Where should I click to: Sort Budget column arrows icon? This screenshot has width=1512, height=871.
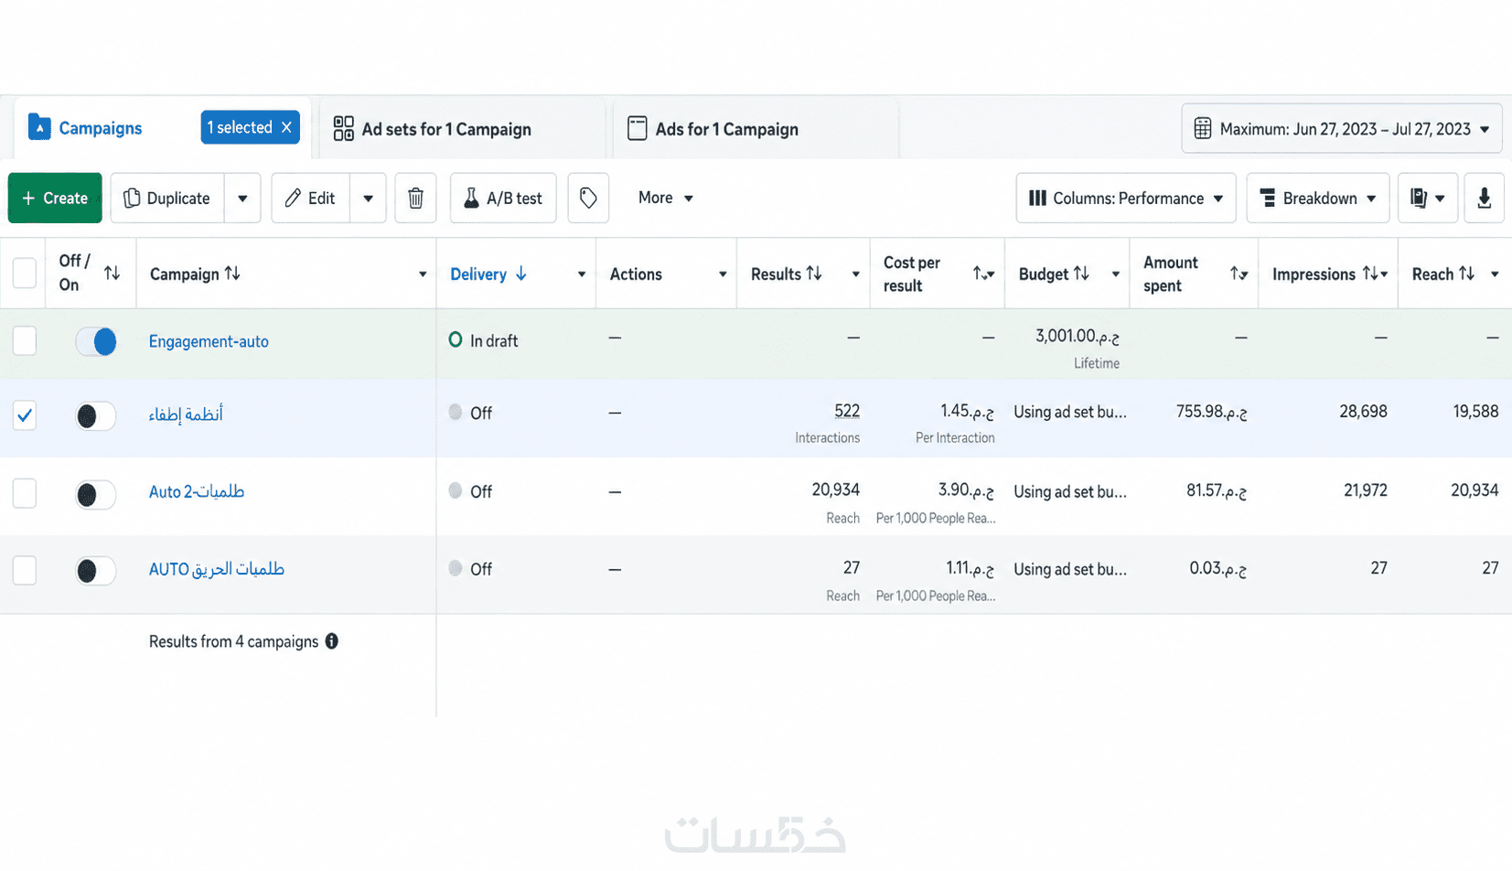[1081, 274]
